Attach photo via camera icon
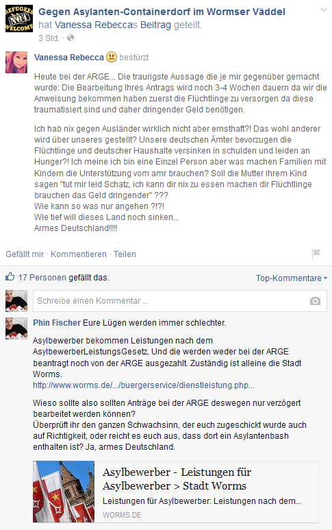Viewport: 332px width, 530px height. pos(315,301)
